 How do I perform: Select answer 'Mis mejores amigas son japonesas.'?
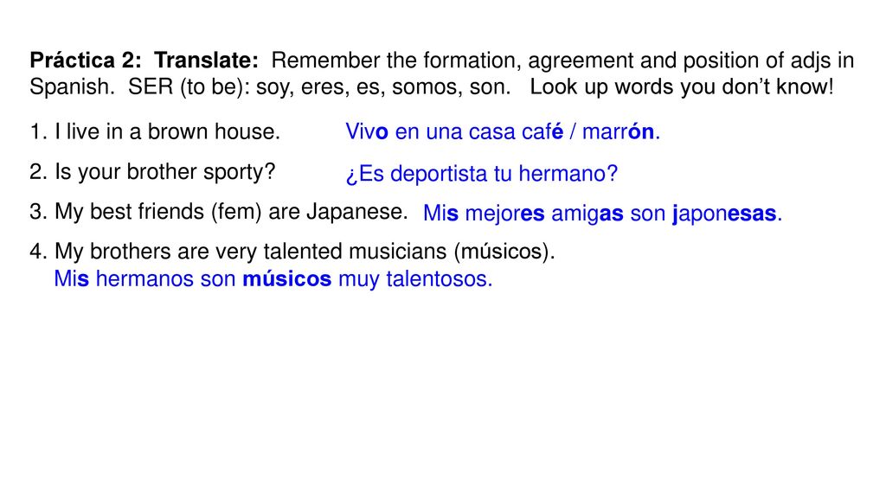pos(602,214)
